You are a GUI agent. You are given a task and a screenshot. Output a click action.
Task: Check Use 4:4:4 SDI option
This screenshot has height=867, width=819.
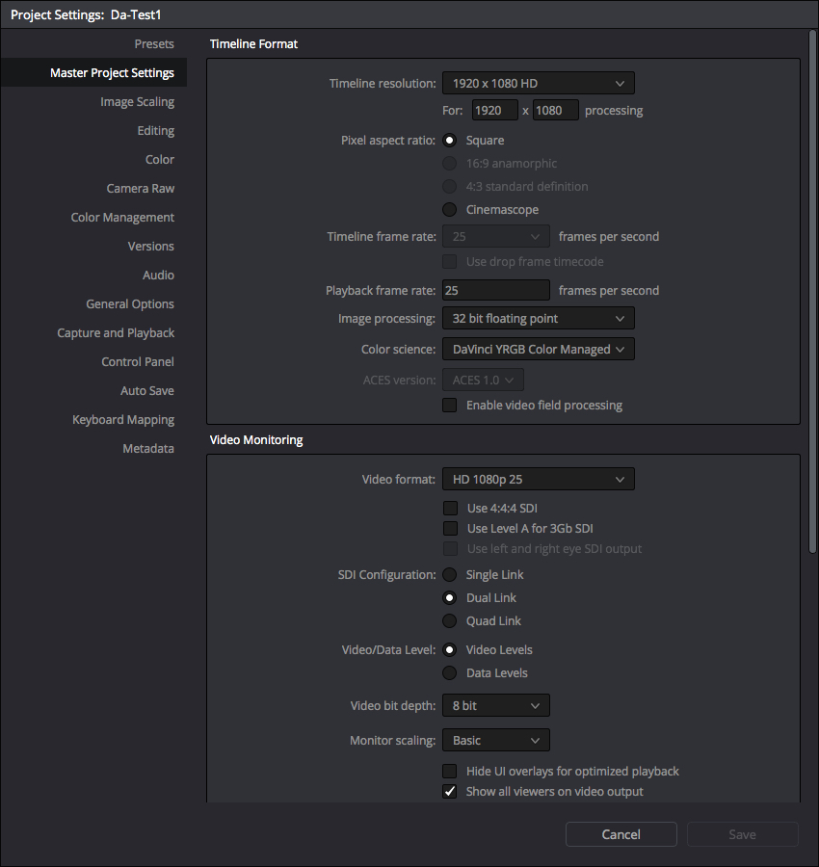(450, 509)
